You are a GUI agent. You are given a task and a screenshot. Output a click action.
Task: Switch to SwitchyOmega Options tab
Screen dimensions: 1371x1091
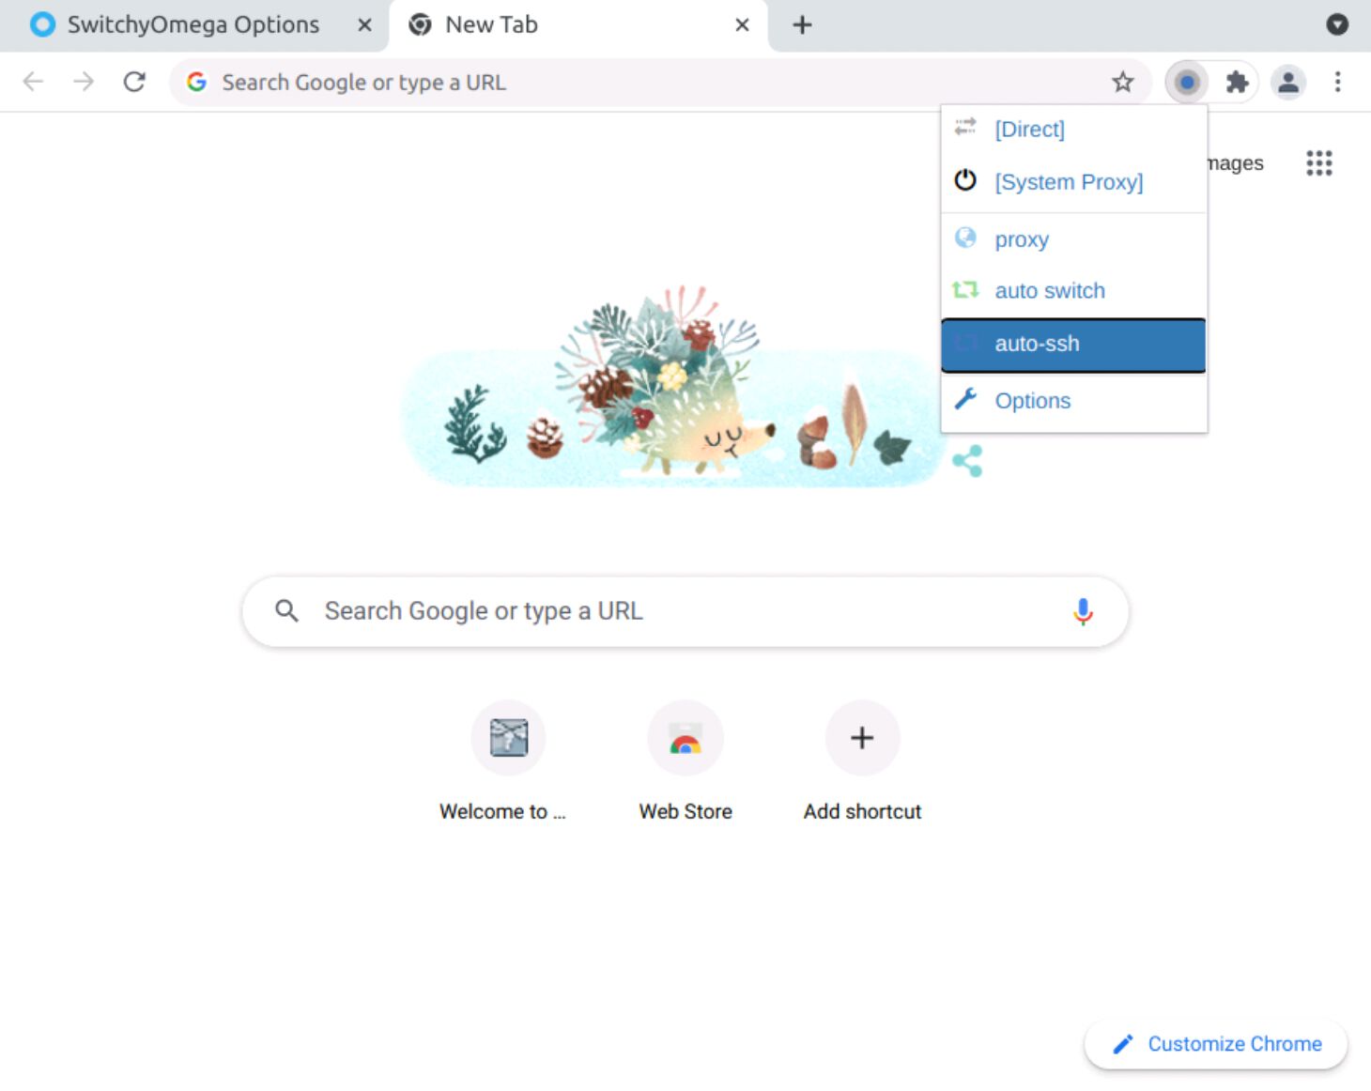click(x=194, y=25)
